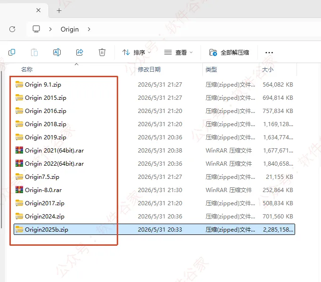The width and height of the screenshot is (321, 282).
Task: Sort by the 名称 column header
Action: point(27,69)
